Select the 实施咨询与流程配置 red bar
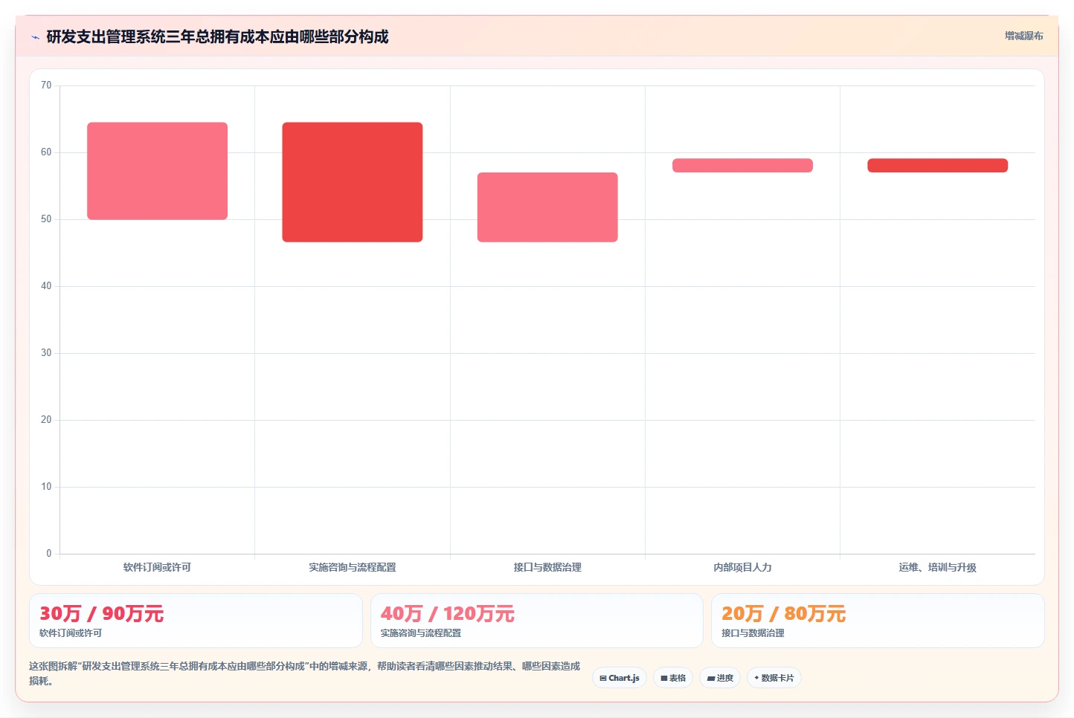 353,182
